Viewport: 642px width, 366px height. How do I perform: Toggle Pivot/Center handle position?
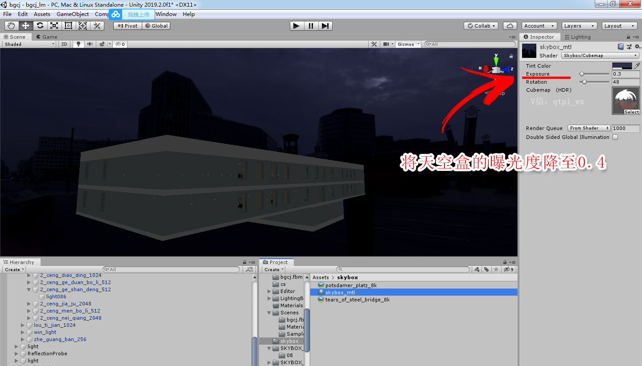(x=128, y=26)
